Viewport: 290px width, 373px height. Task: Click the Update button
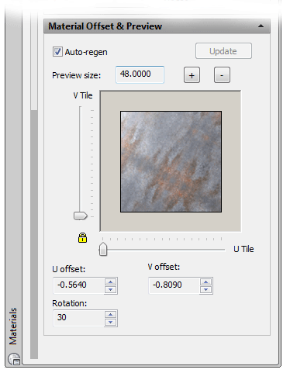coord(223,51)
